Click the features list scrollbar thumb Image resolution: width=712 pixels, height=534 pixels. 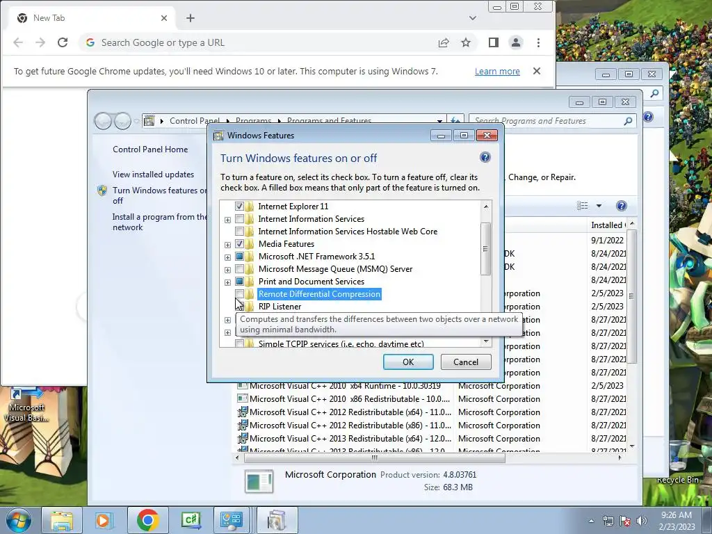(x=486, y=248)
